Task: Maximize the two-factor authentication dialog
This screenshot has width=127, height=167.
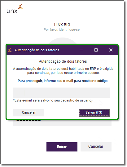Action: tap(96, 50)
